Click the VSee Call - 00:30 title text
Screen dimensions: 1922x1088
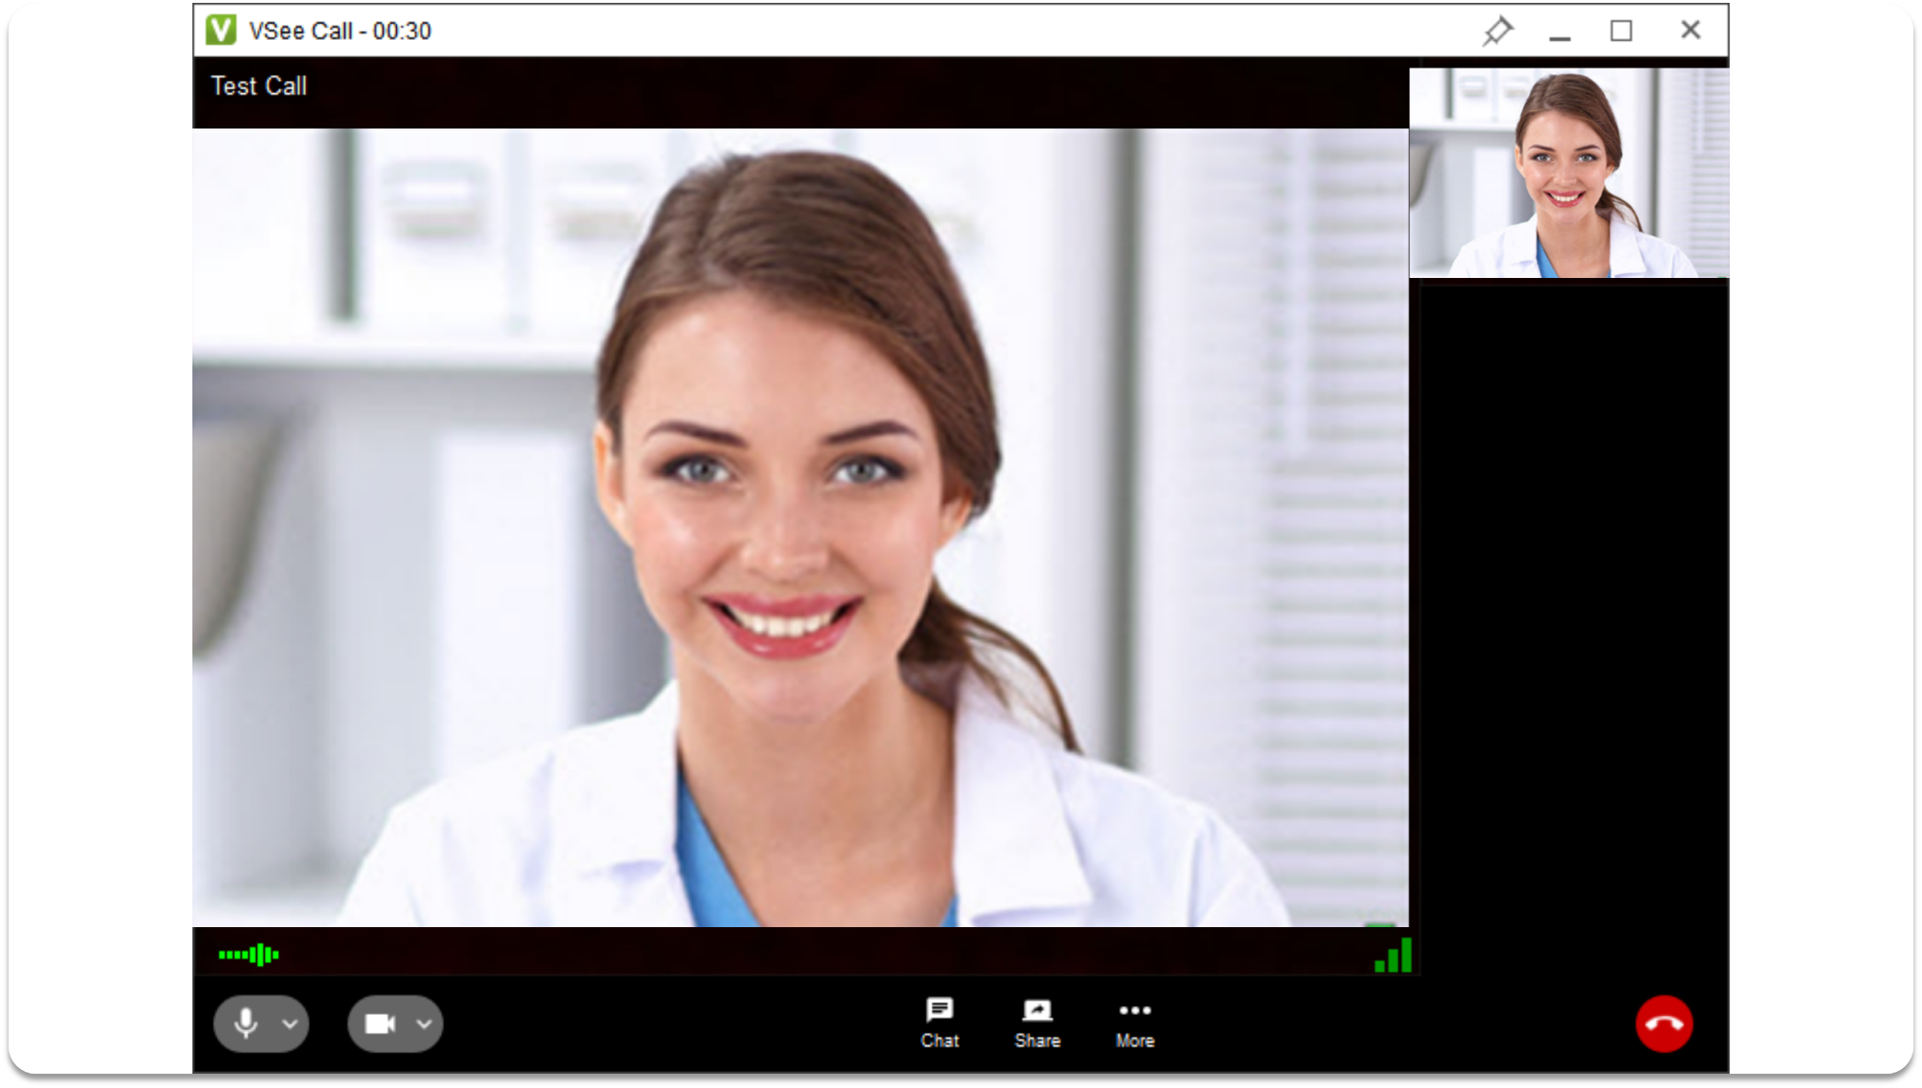coord(340,31)
